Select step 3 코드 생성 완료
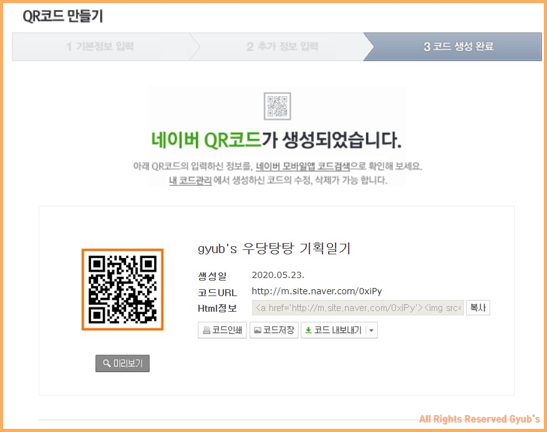The image size is (547, 432). [x=453, y=47]
